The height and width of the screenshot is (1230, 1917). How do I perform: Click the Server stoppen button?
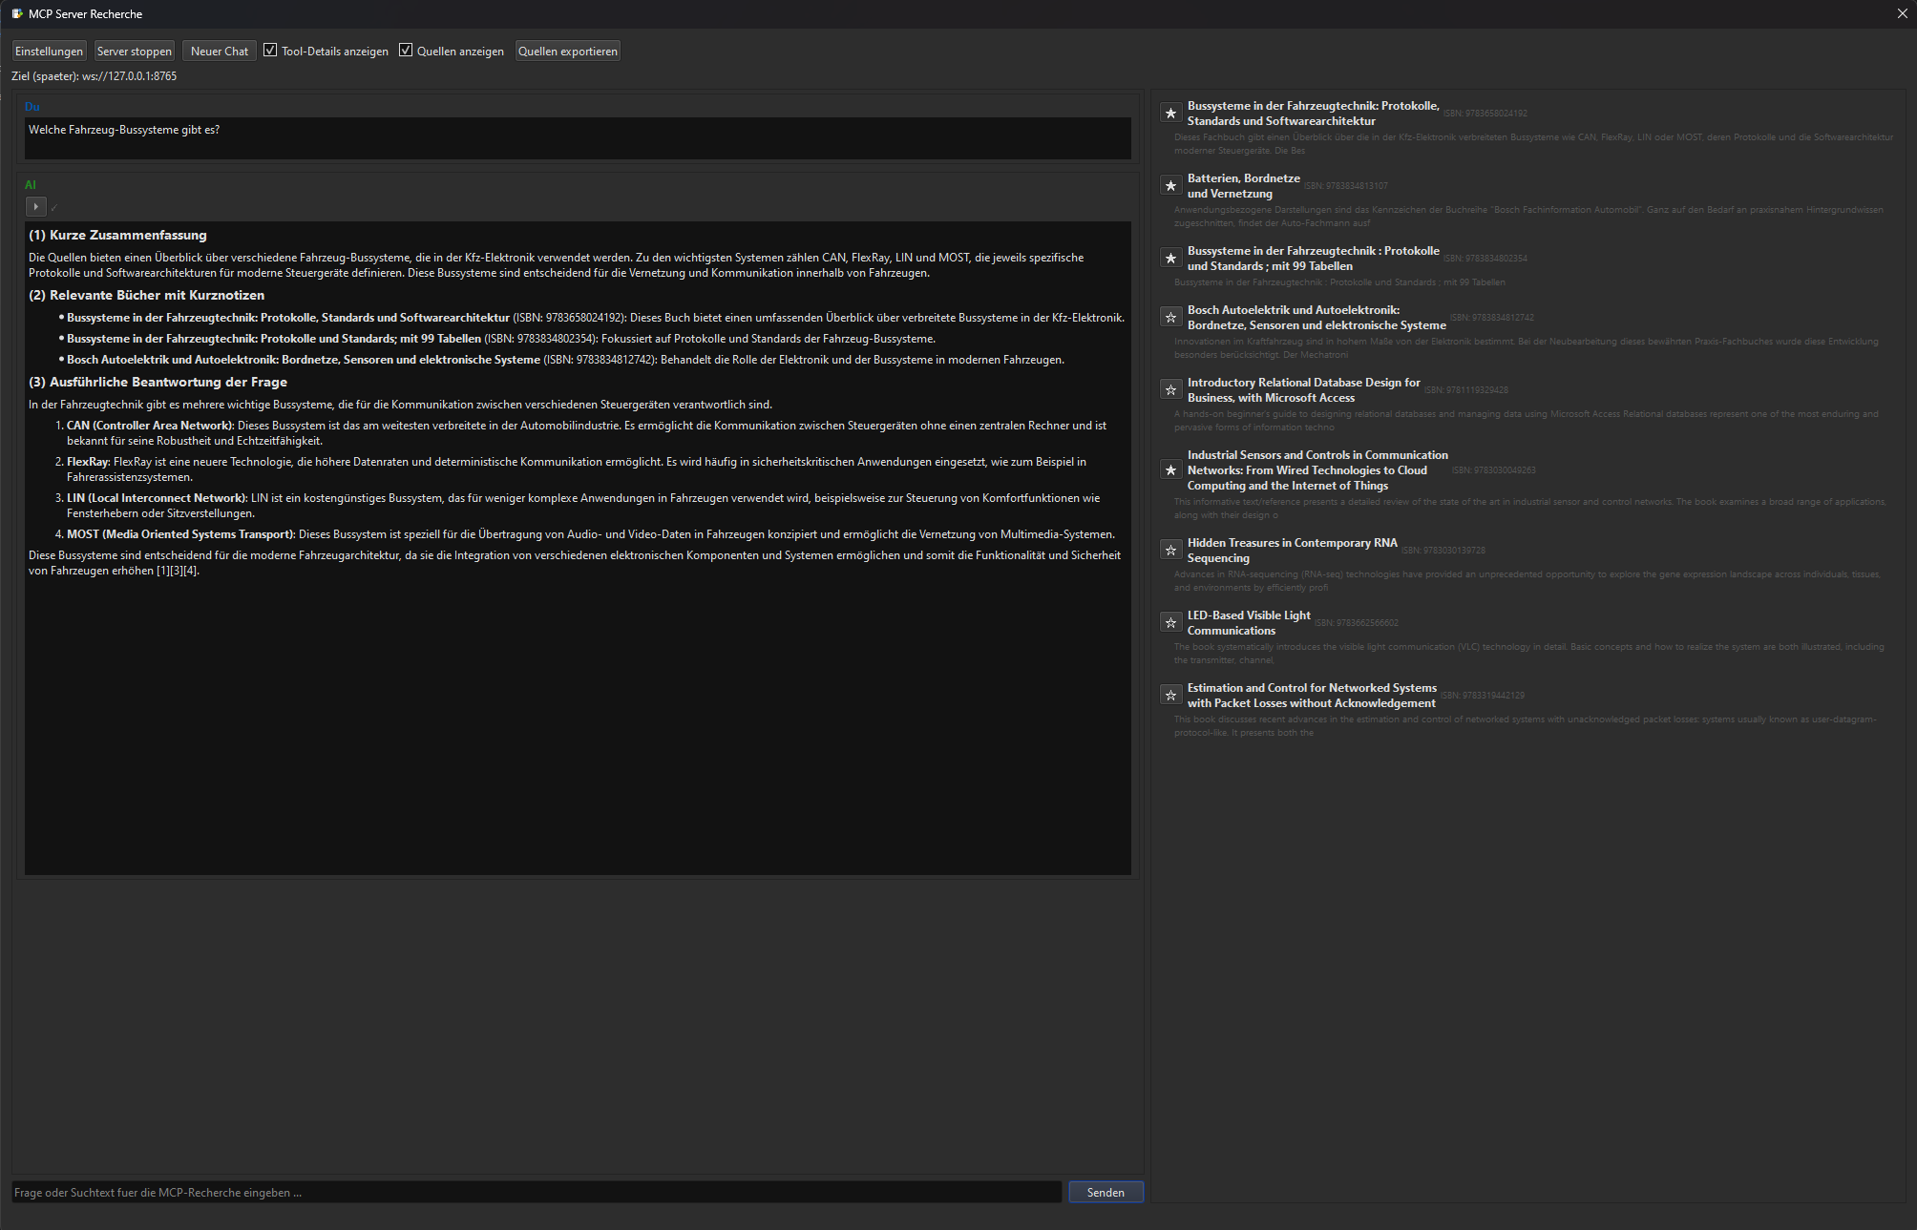[135, 52]
